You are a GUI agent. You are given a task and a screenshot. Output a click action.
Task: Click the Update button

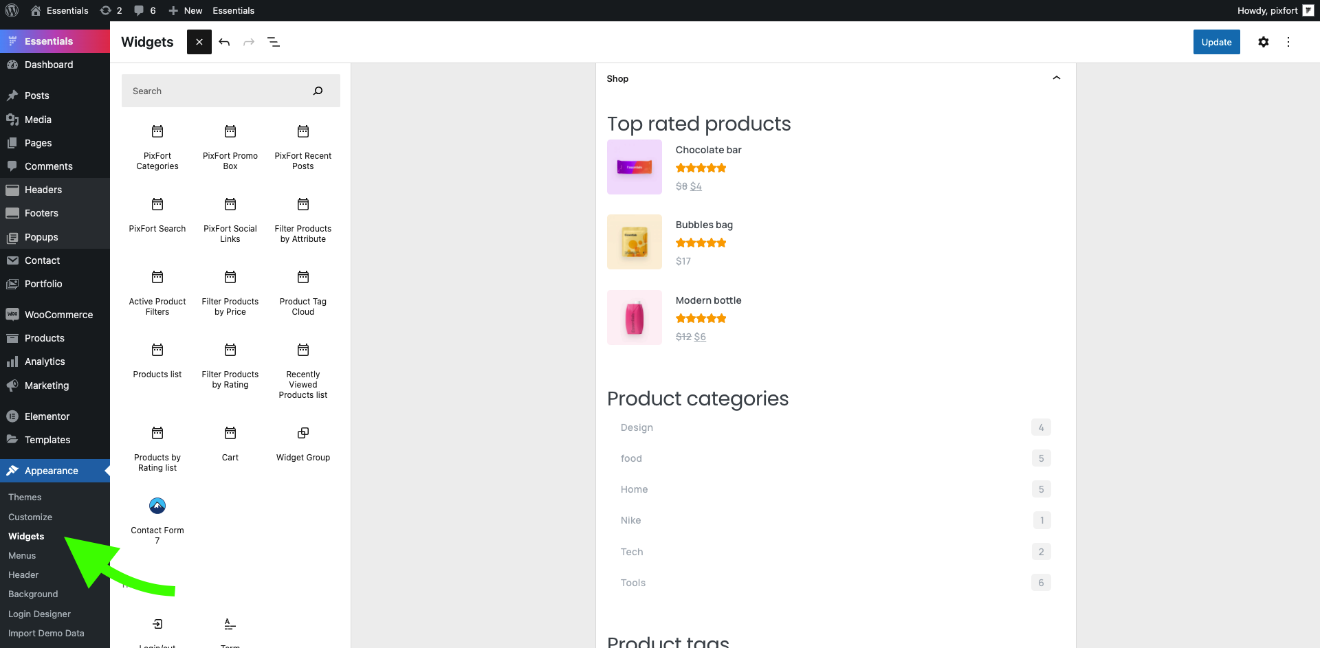[x=1217, y=42]
